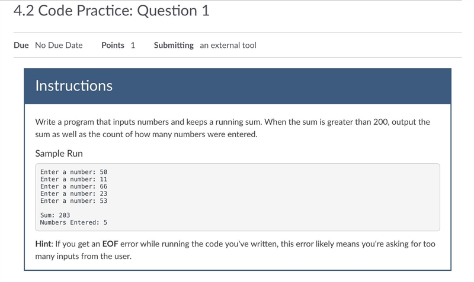
Task: Select the No Due Date text
Action: 59,46
